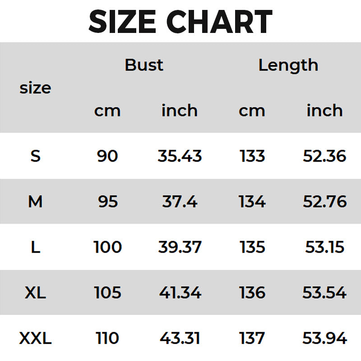The height and width of the screenshot is (361, 361).
Task: Select the M size row label
Action: tap(35, 202)
